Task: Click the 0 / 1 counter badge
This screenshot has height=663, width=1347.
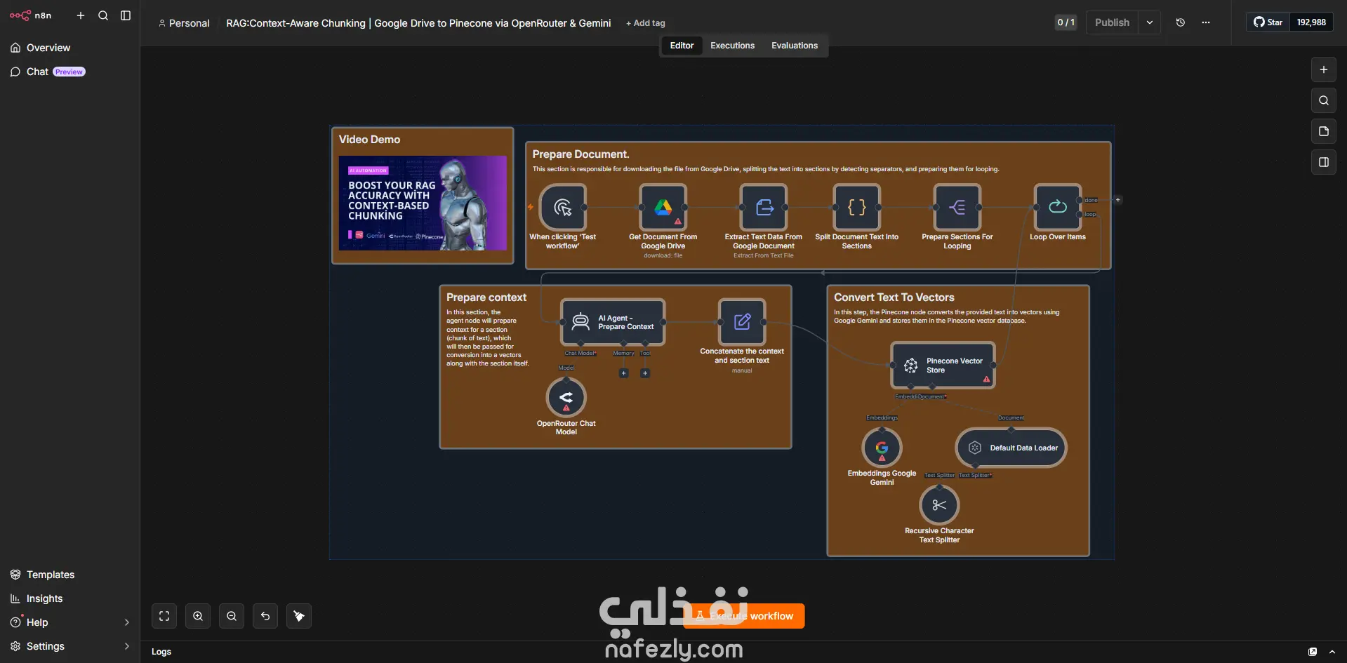Action: coord(1066,22)
